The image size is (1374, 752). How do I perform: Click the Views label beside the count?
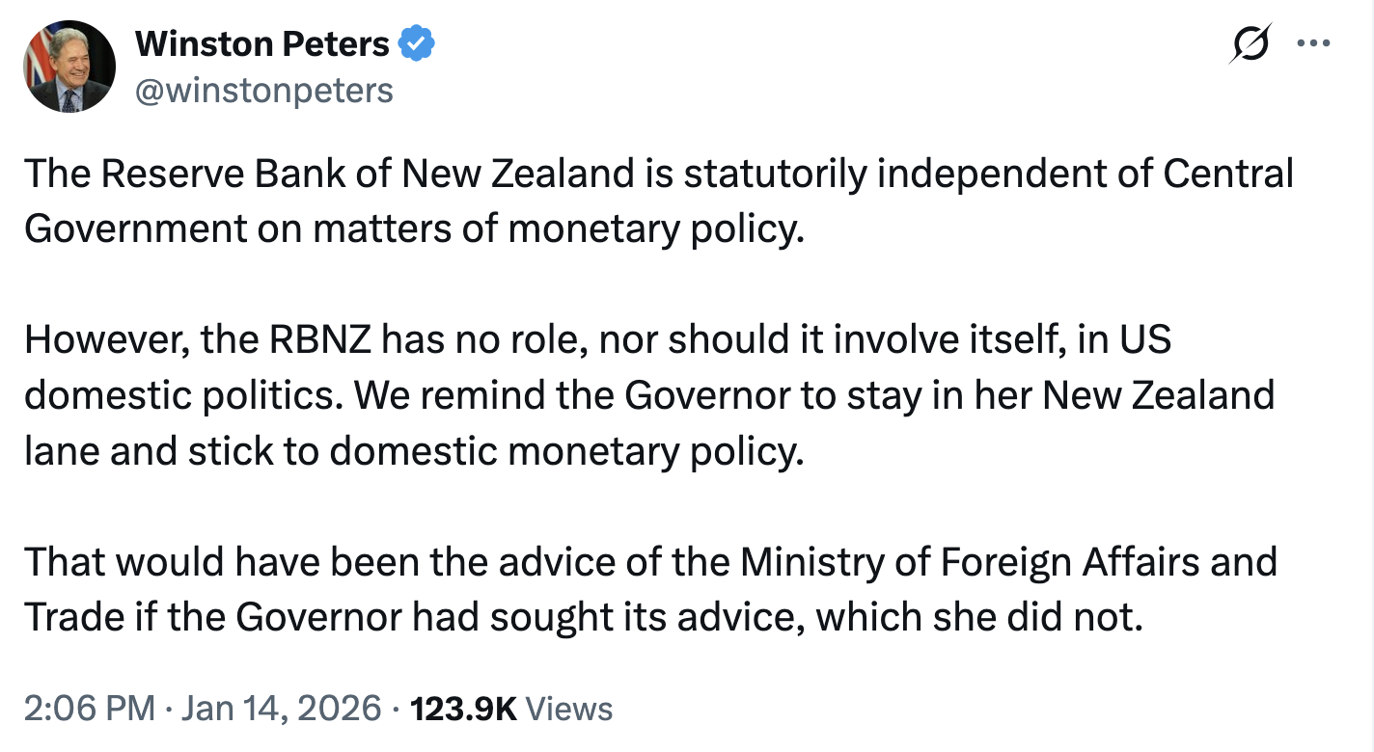coord(569,710)
